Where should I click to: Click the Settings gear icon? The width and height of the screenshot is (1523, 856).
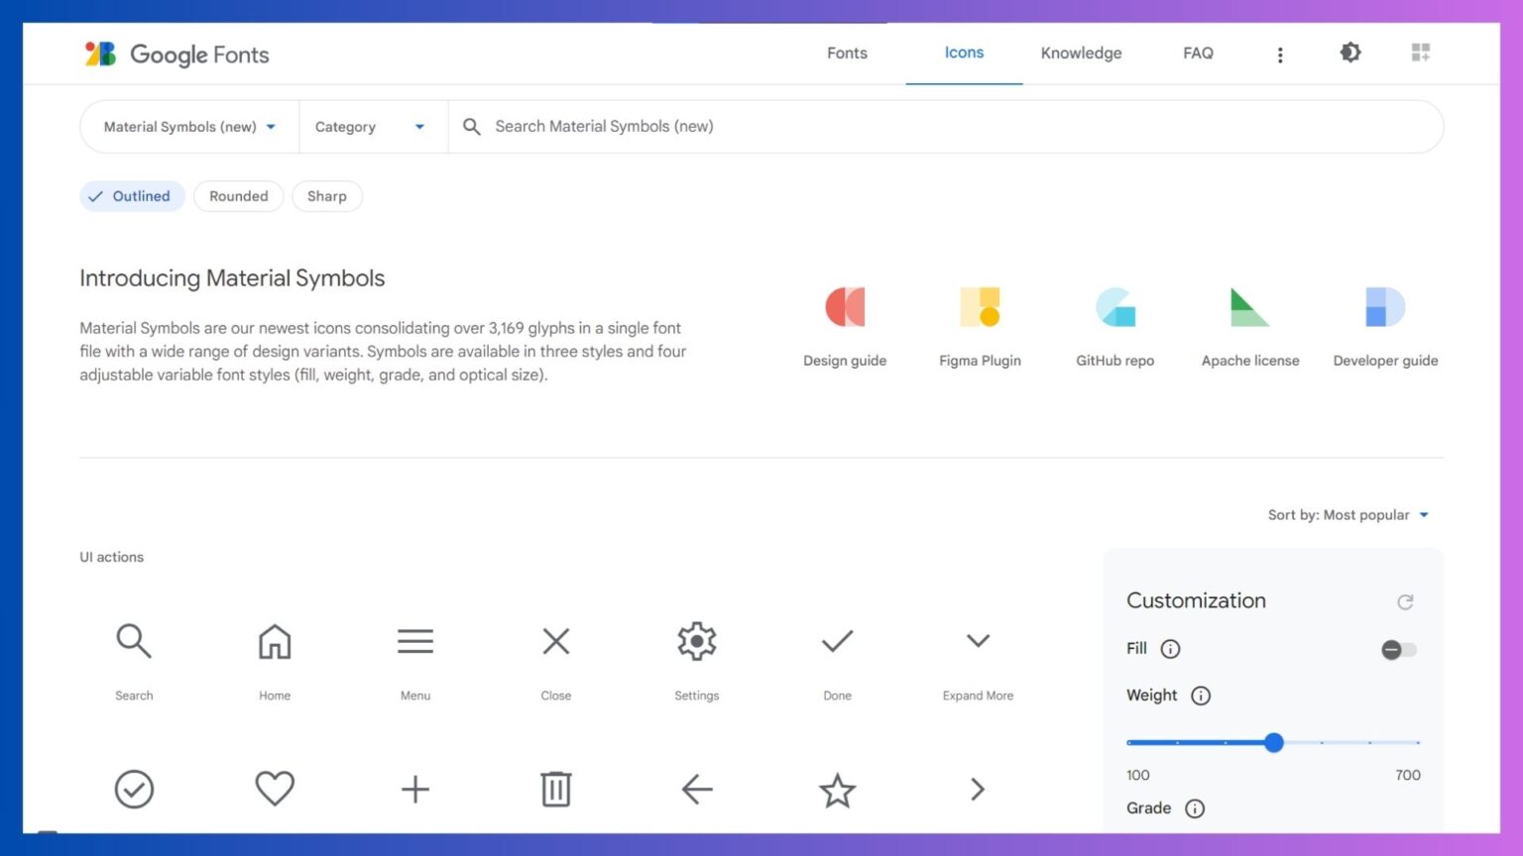[696, 641]
